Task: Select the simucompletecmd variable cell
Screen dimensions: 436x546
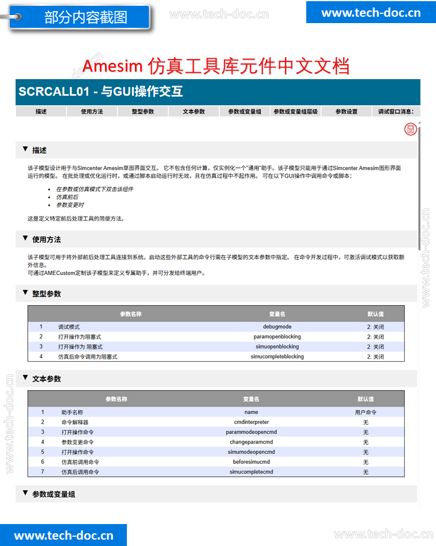Action: tap(251, 472)
